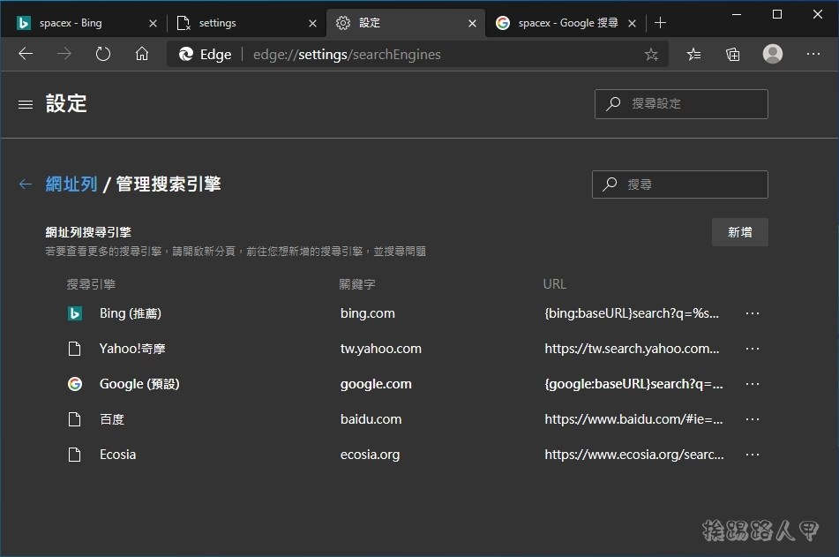
Task: Select the 百度 engine name
Action: click(x=112, y=419)
